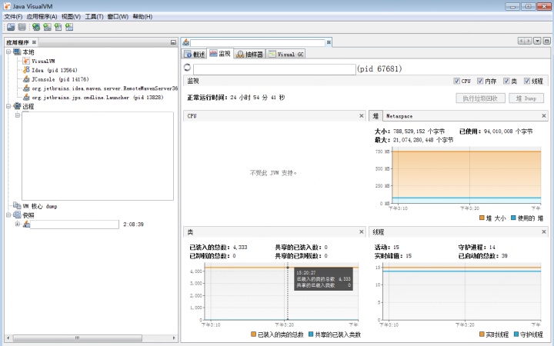Click the blue 共享的已装入类数 legend swatch
The image size is (554, 346).
pos(311,334)
